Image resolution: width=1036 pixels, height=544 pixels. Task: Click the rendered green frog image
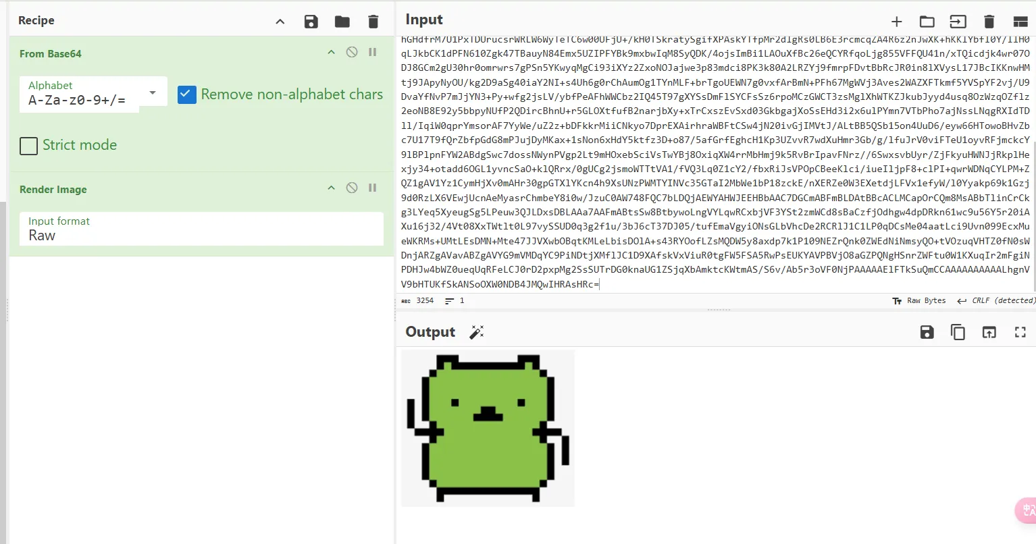point(488,428)
